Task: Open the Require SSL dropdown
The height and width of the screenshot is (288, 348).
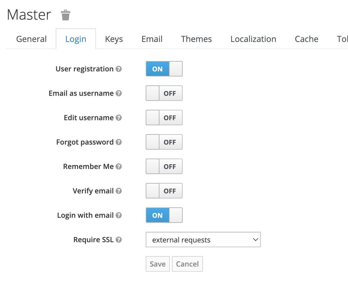Action: [203, 240]
